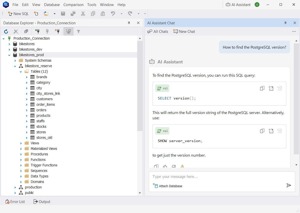The width and height of the screenshot is (300, 213).
Task: Expand the bikestores_dev database node
Action: point(9,49)
